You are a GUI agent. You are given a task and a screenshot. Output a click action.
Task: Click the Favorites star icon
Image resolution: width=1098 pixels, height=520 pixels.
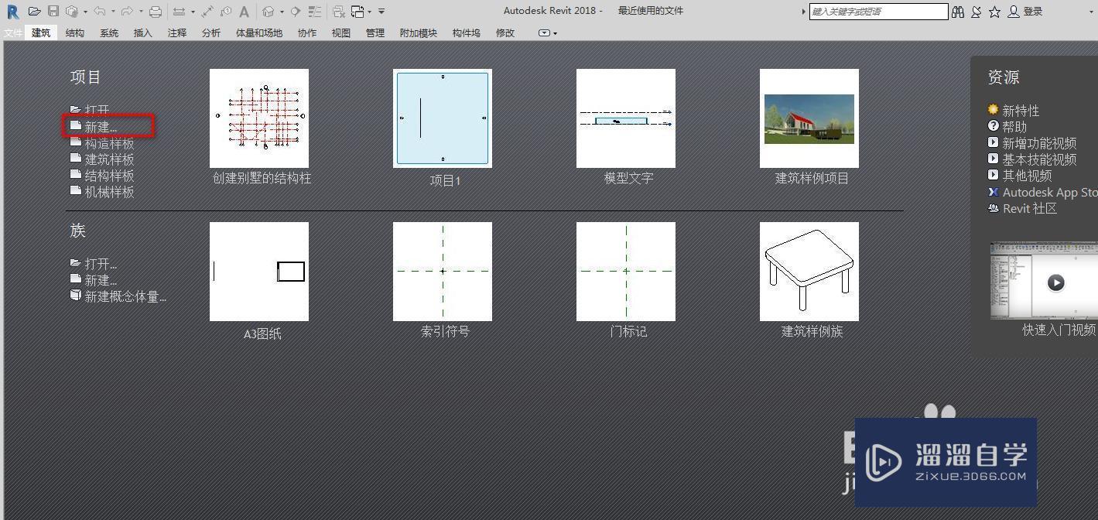click(994, 11)
